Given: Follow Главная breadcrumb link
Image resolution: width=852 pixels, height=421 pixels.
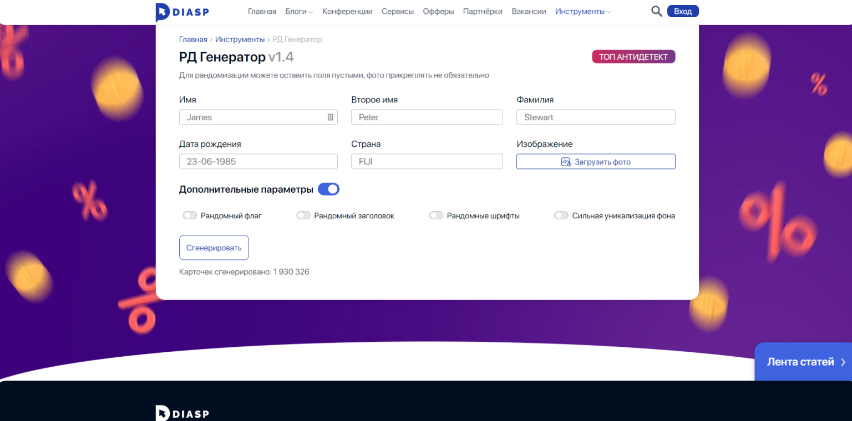Looking at the screenshot, I should (193, 39).
